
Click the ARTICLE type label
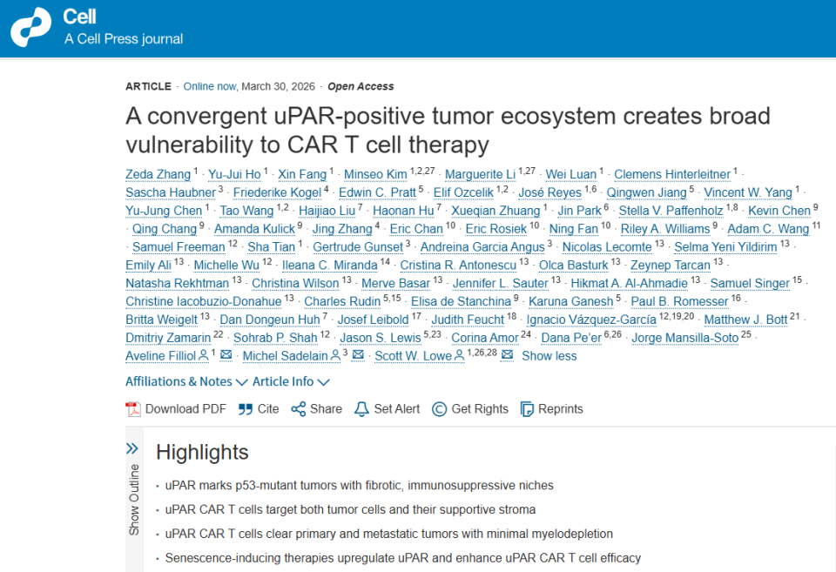tap(148, 86)
